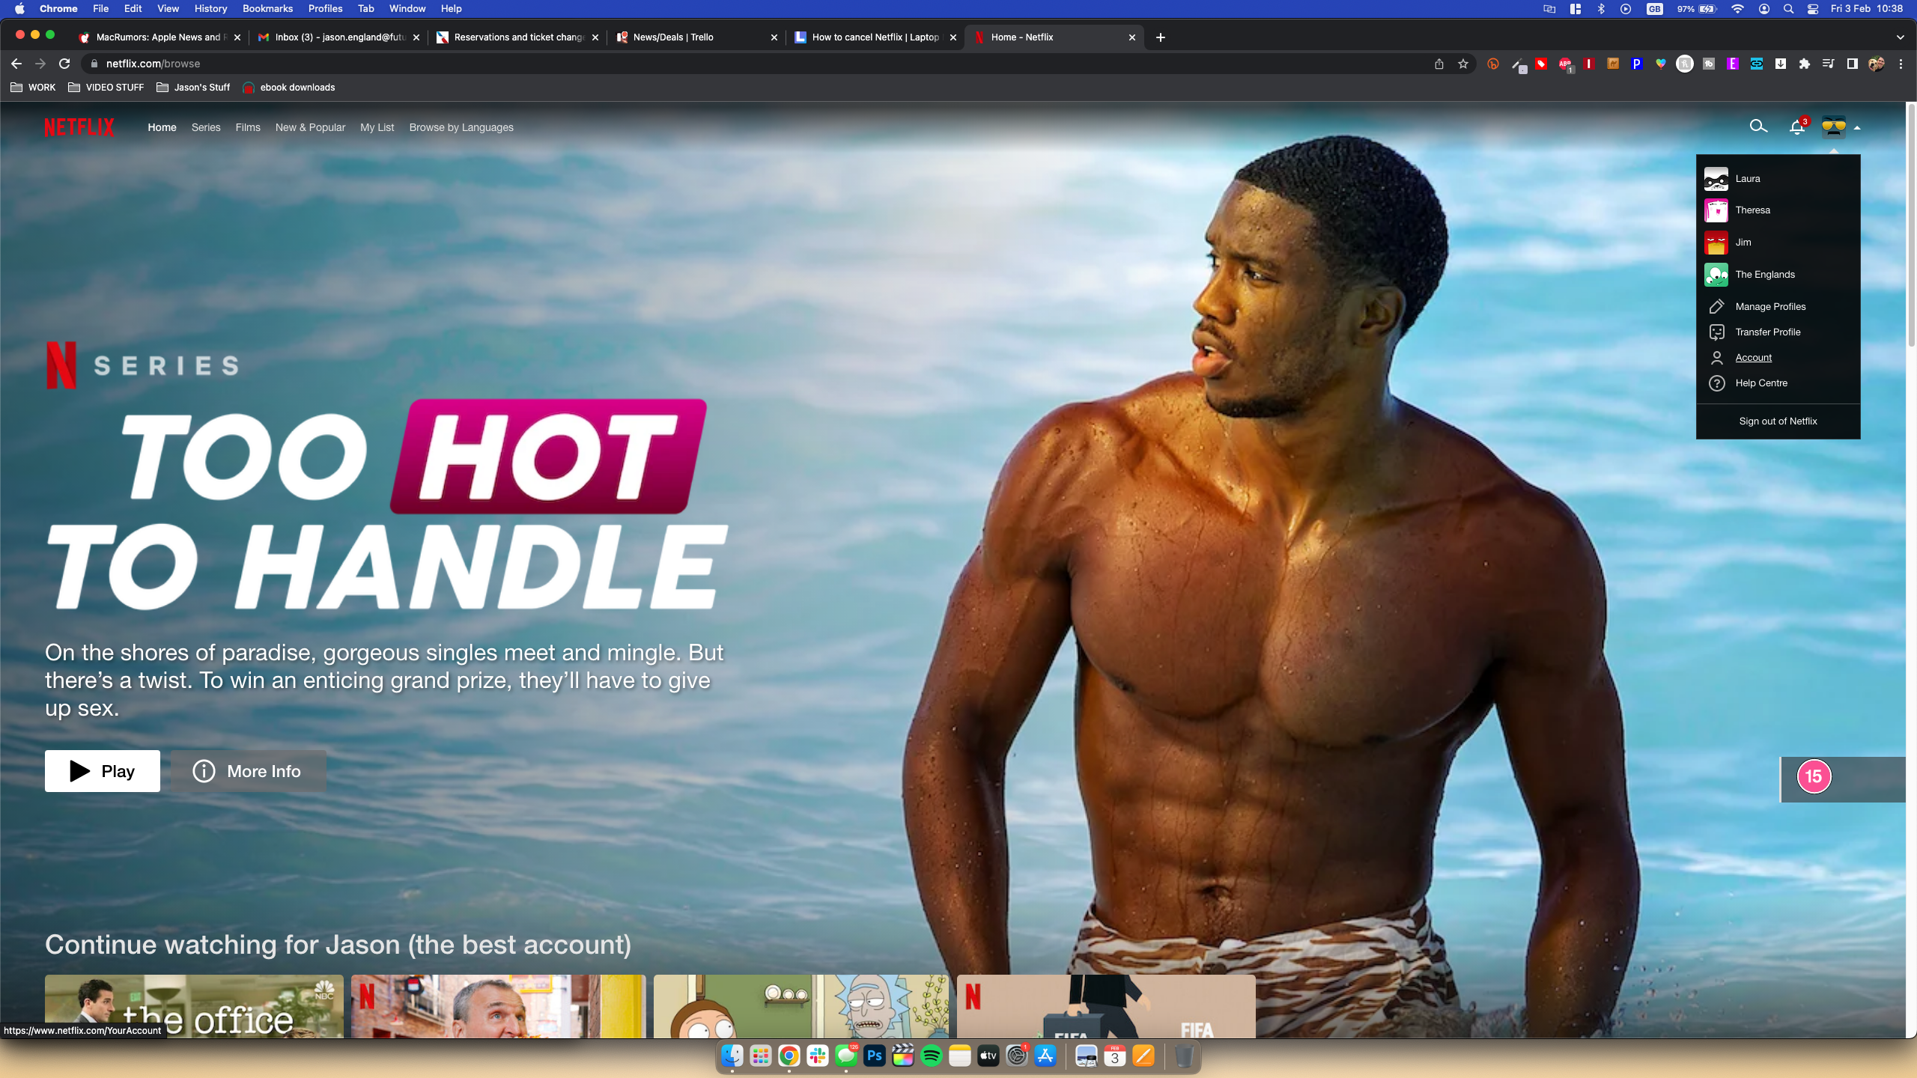Switch to the How to cancel Netflix tab
Viewport: 1917px width, 1078px height.
click(876, 37)
